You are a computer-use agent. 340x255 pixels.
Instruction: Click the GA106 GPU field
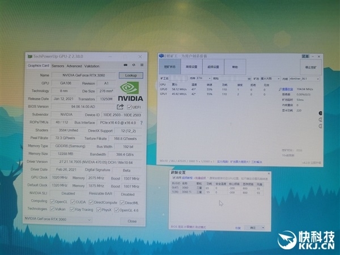click(x=66, y=83)
